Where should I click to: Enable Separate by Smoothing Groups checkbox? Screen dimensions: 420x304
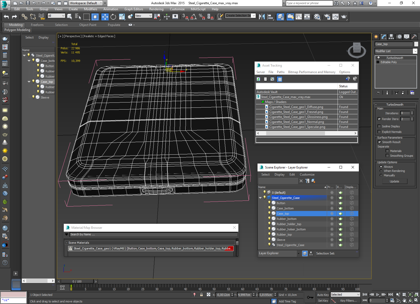point(387,156)
